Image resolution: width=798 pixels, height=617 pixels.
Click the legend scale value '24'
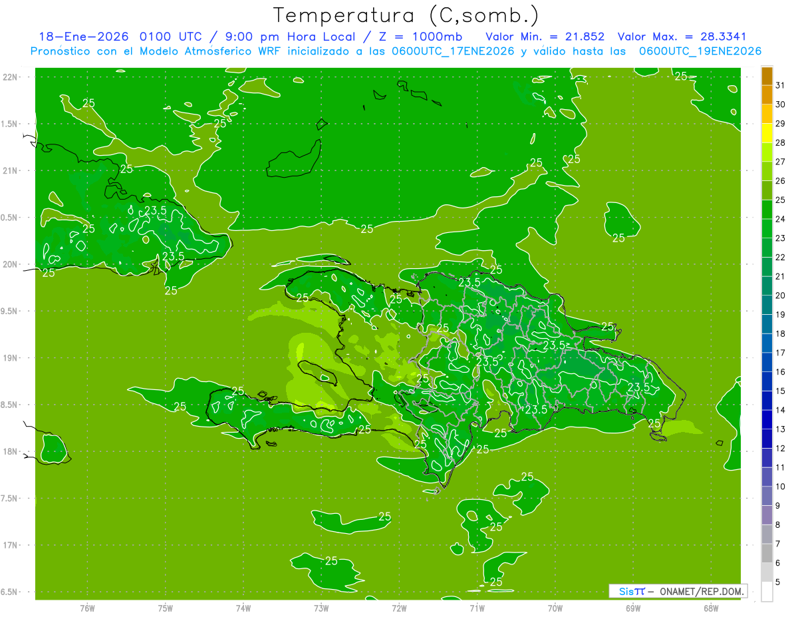(x=781, y=219)
